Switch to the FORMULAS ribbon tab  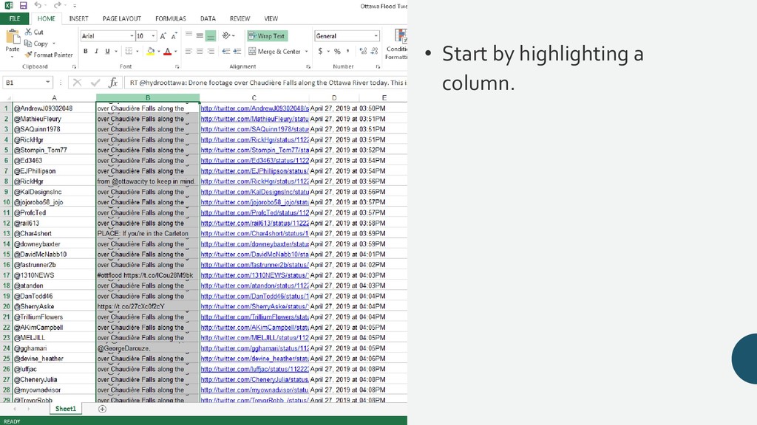171,18
